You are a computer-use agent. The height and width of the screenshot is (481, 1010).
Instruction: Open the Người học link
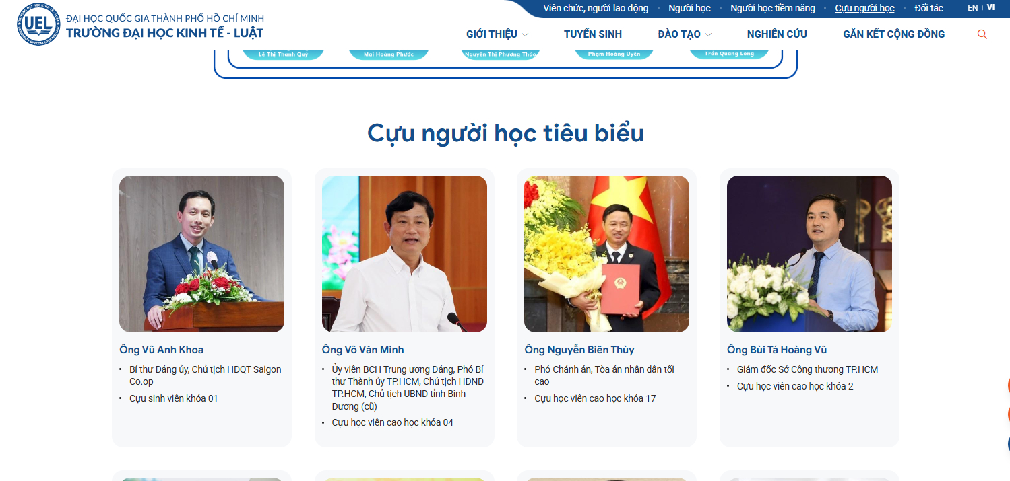click(x=689, y=8)
